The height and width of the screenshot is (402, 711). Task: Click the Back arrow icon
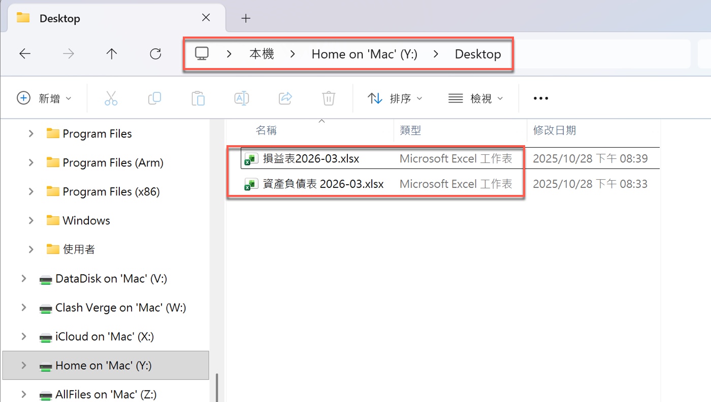click(x=24, y=53)
